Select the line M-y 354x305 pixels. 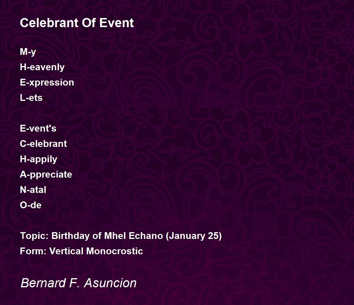(28, 52)
